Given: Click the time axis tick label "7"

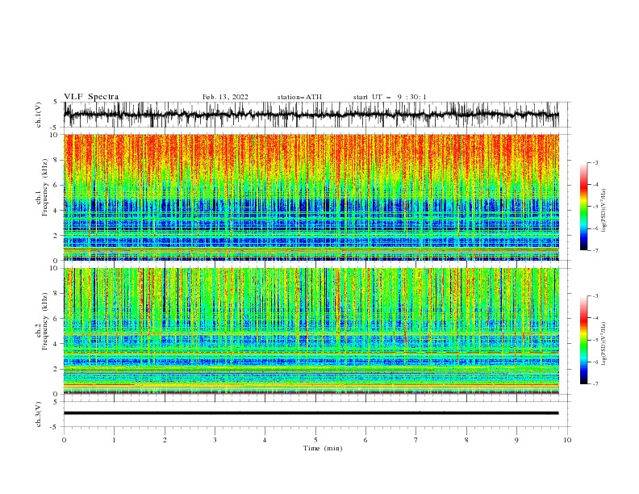Looking at the screenshot, I should 416,440.
